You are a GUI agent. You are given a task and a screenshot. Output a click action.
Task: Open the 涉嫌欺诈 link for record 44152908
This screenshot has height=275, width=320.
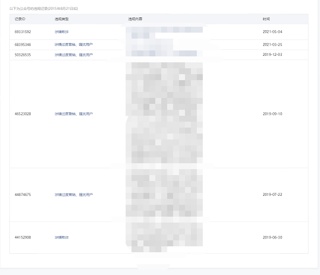coord(62,237)
